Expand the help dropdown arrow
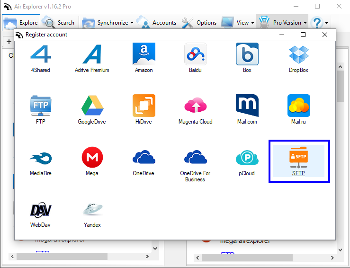Image resolution: width=350 pixels, height=268 pixels. point(327,23)
